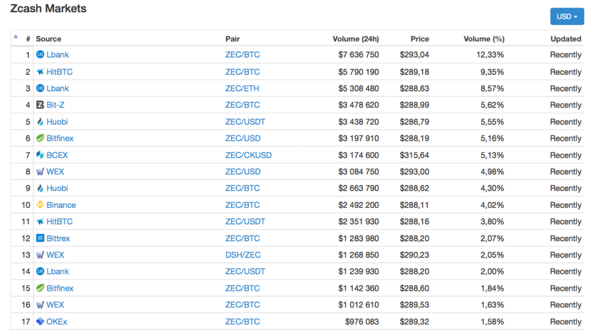Click the Lbank logo icon in row 1
The width and height of the screenshot is (598, 330).
tap(40, 54)
